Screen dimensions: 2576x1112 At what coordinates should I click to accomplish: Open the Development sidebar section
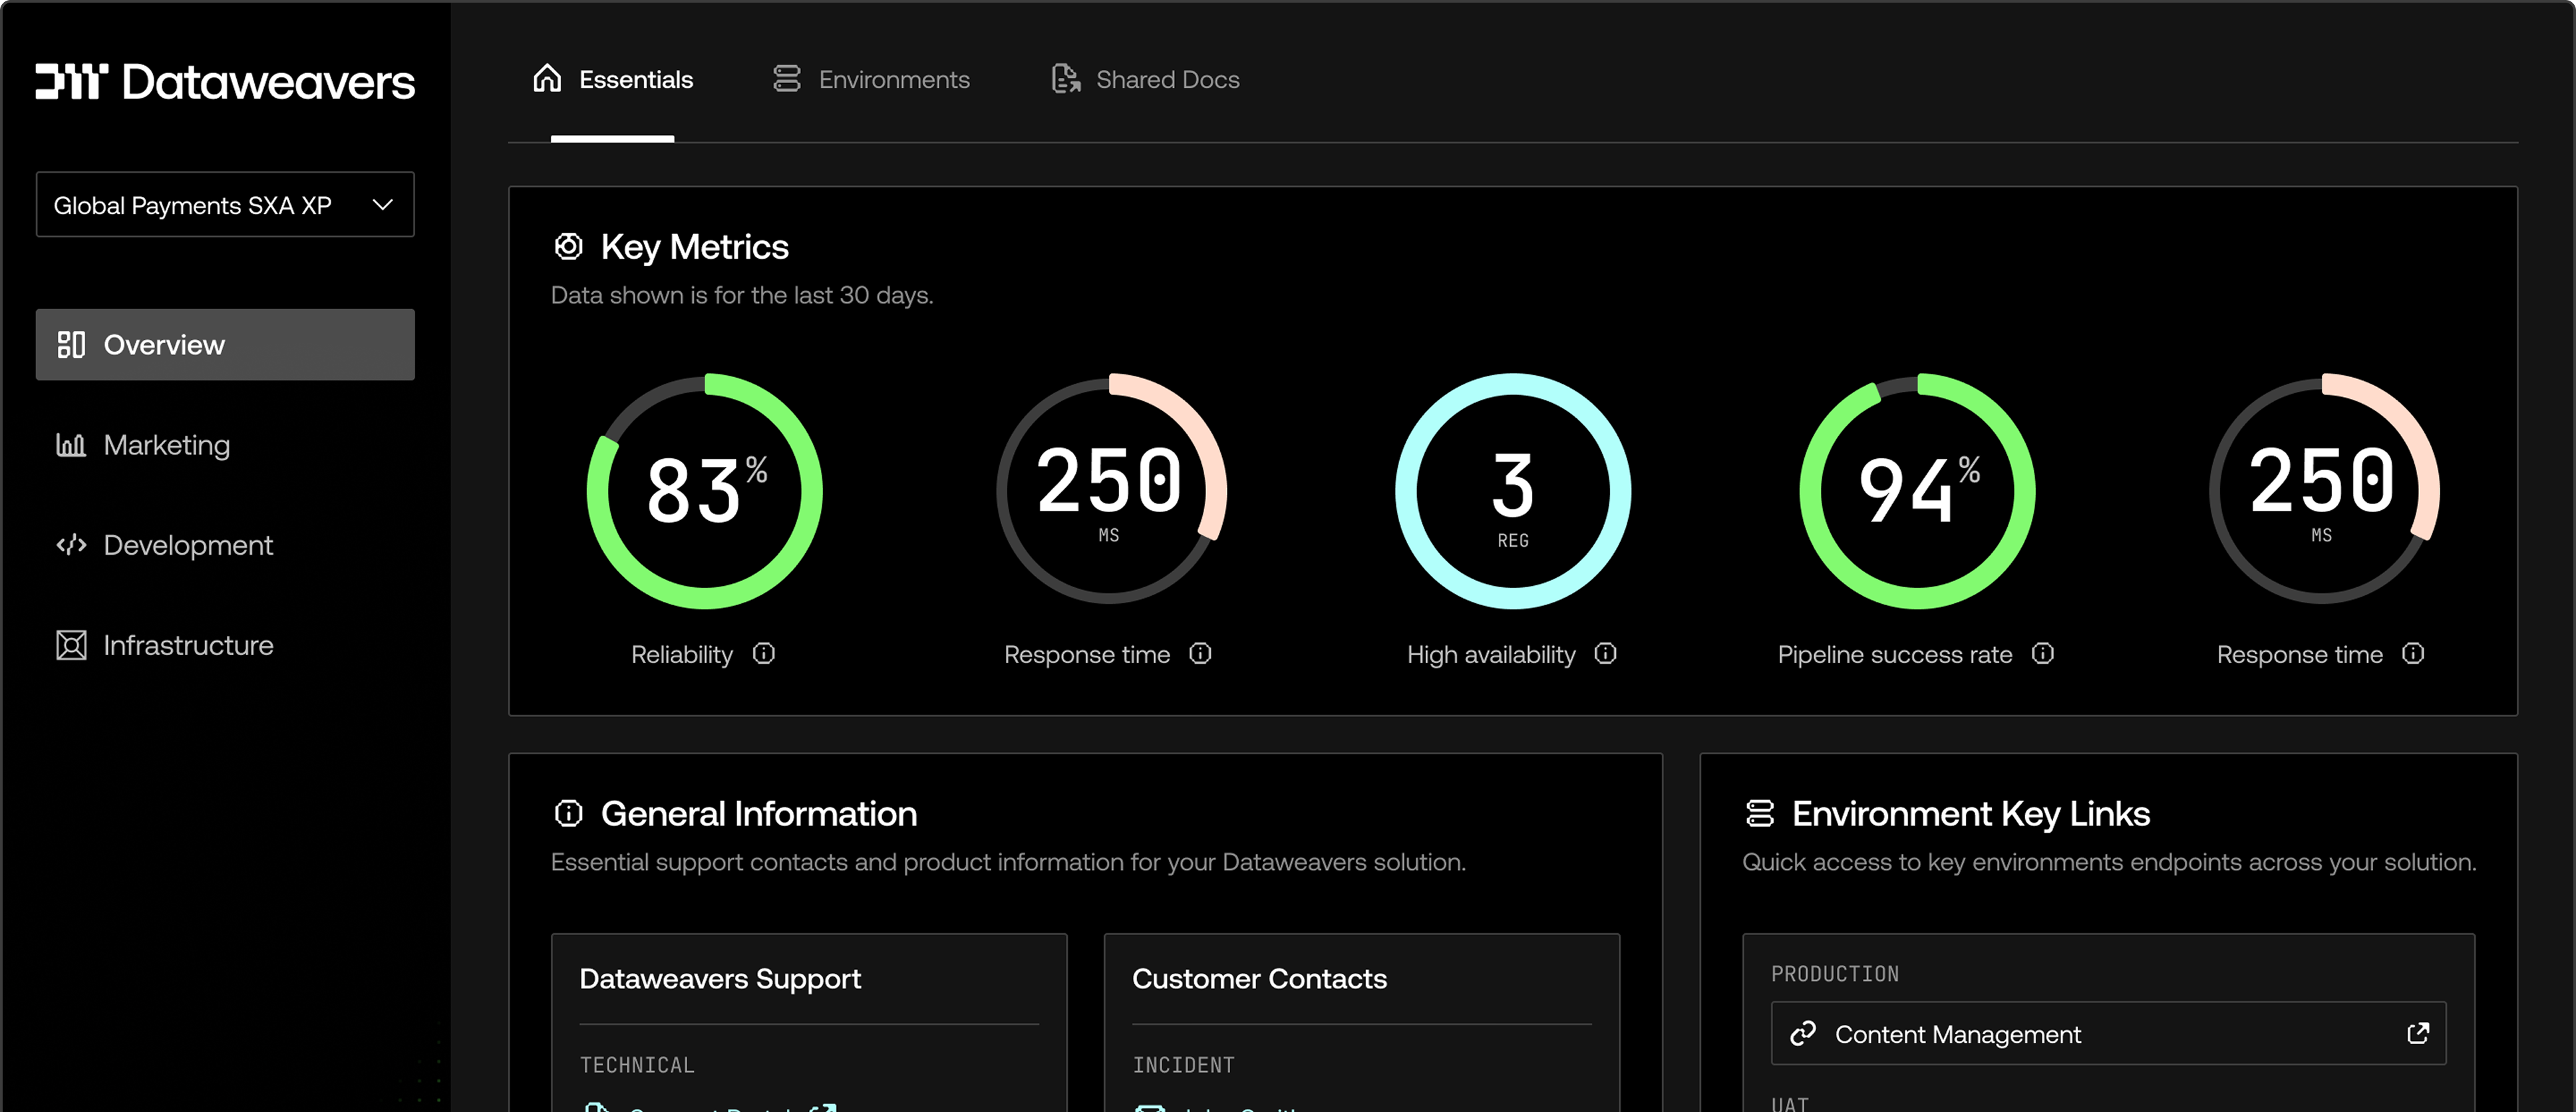187,545
